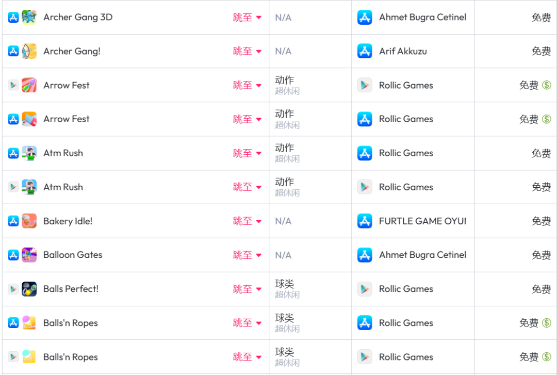Click the Bakery Idle! app icon
The image size is (557, 375).
click(29, 221)
